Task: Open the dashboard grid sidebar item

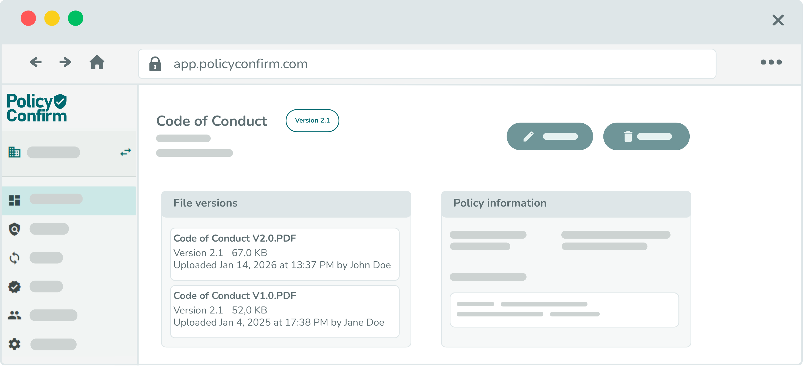Action: pos(14,200)
